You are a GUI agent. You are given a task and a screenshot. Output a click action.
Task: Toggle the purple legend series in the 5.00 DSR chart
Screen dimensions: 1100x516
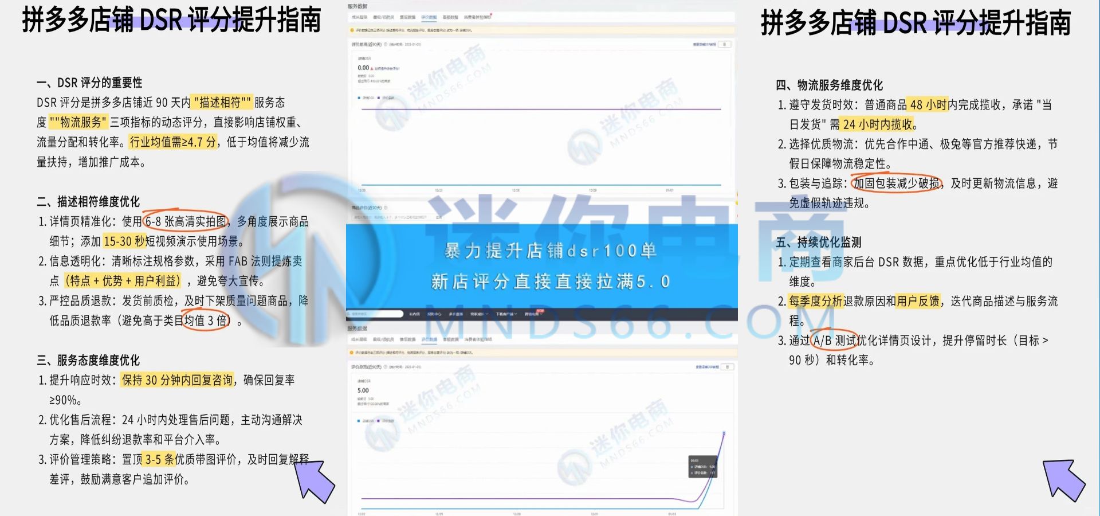[379, 421]
